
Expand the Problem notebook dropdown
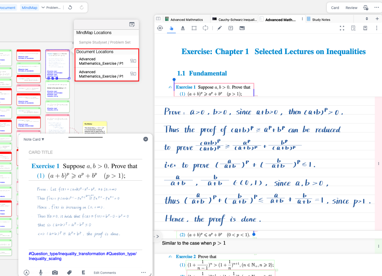[51, 8]
